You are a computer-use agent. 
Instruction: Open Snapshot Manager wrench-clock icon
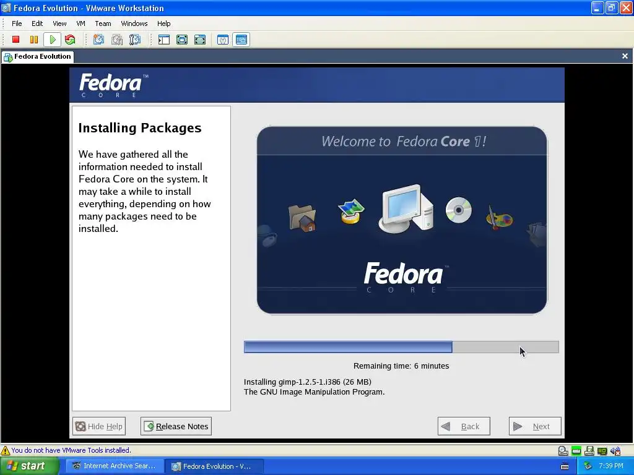point(134,40)
